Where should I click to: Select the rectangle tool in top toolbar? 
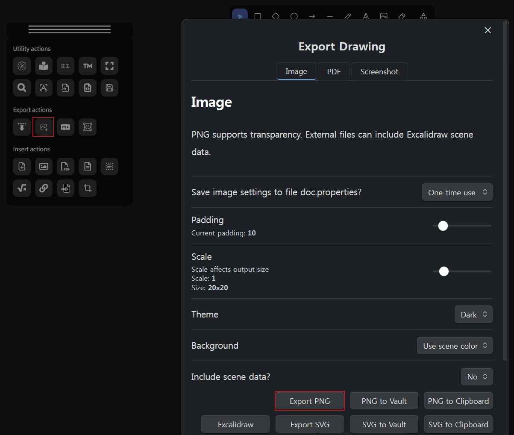coord(258,16)
